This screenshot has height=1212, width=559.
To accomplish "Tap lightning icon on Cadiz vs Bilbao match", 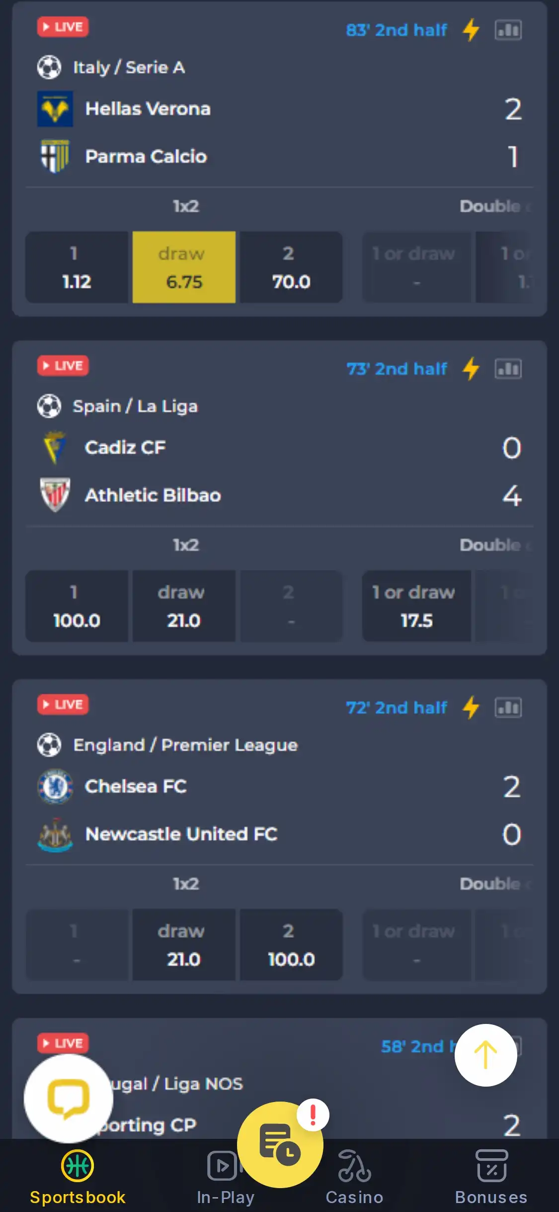I will (471, 369).
